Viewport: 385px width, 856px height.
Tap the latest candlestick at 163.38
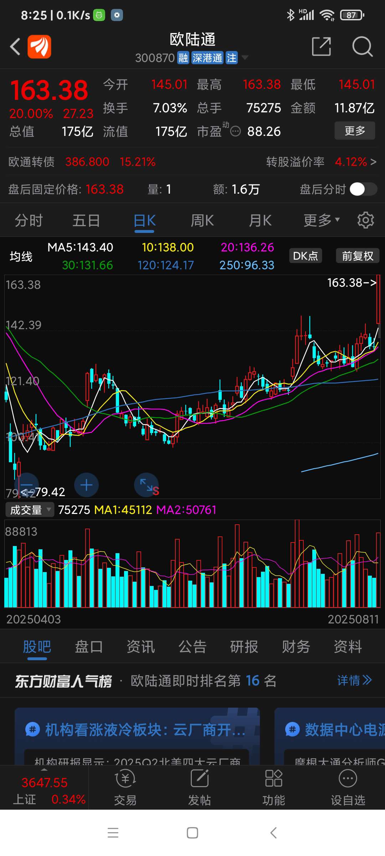pos(378,299)
